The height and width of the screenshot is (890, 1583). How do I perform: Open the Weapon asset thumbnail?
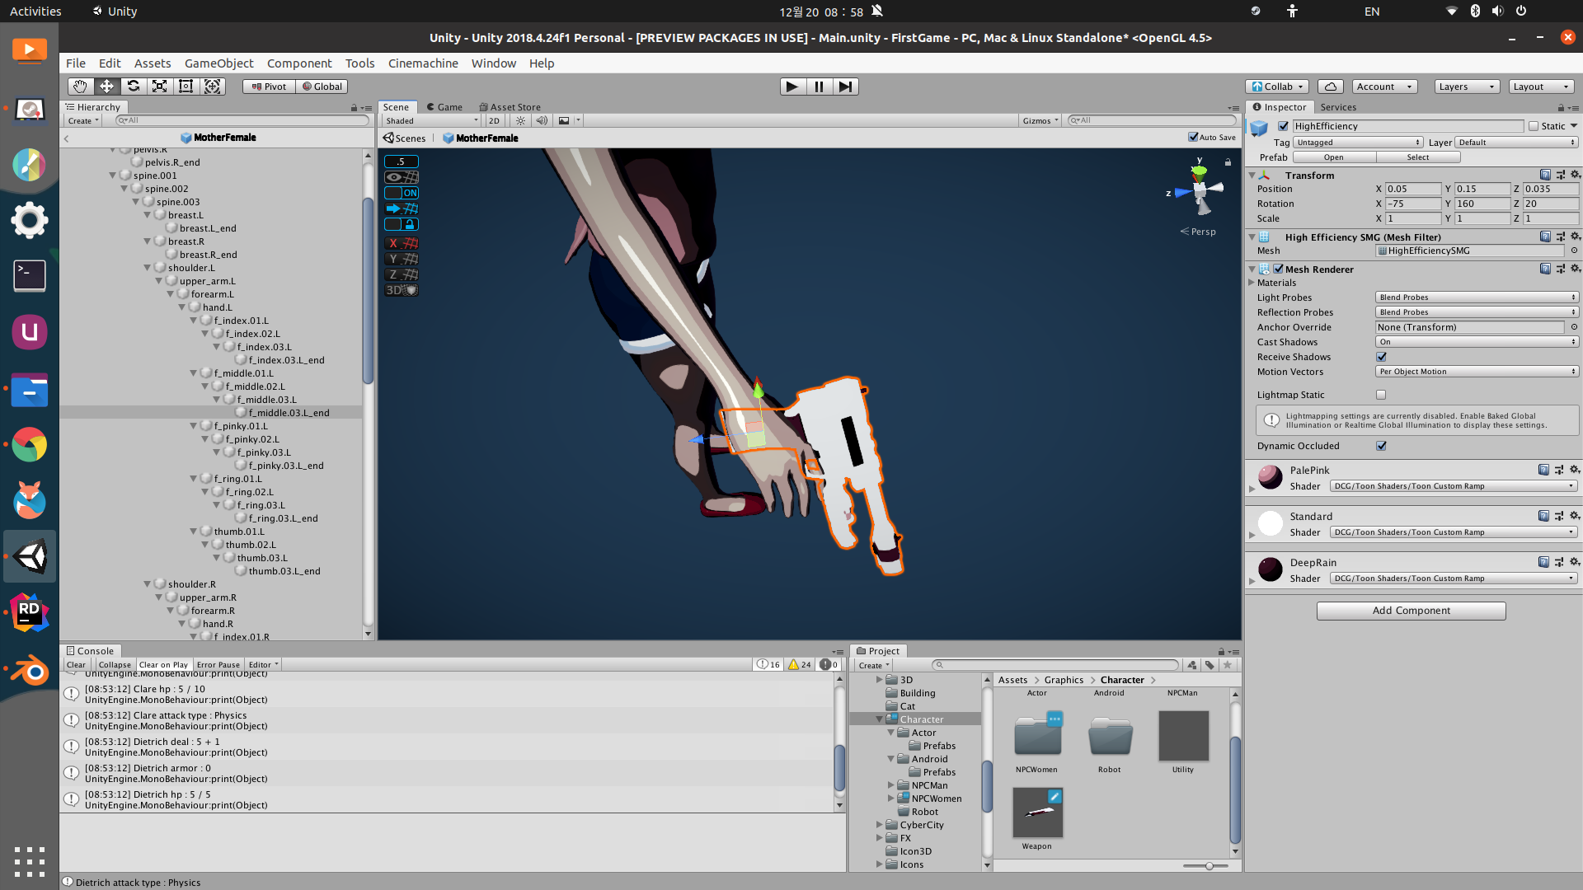(1037, 813)
